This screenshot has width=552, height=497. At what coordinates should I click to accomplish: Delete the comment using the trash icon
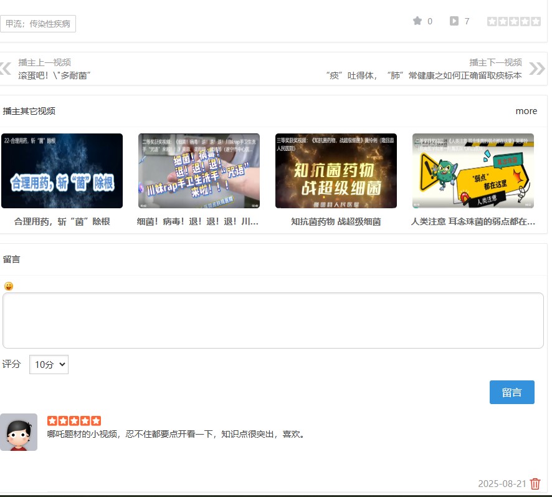[x=535, y=483]
